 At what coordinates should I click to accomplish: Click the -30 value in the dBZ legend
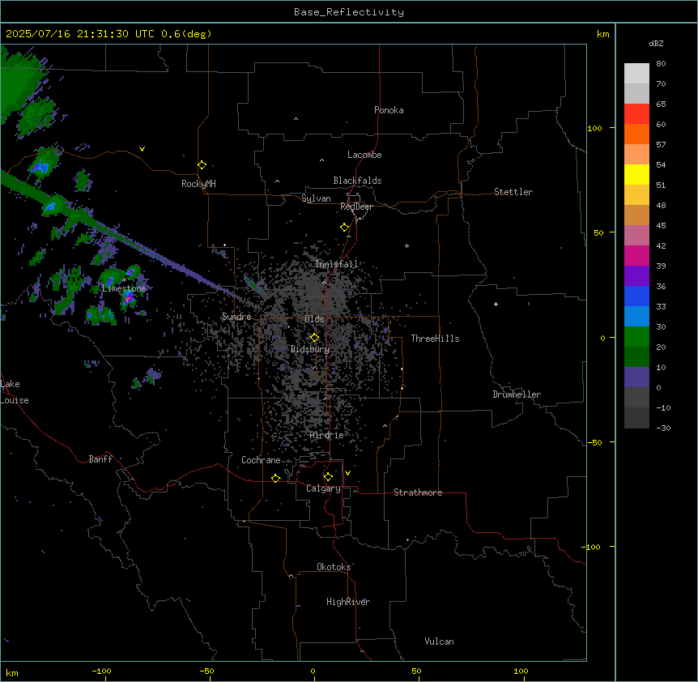point(663,428)
